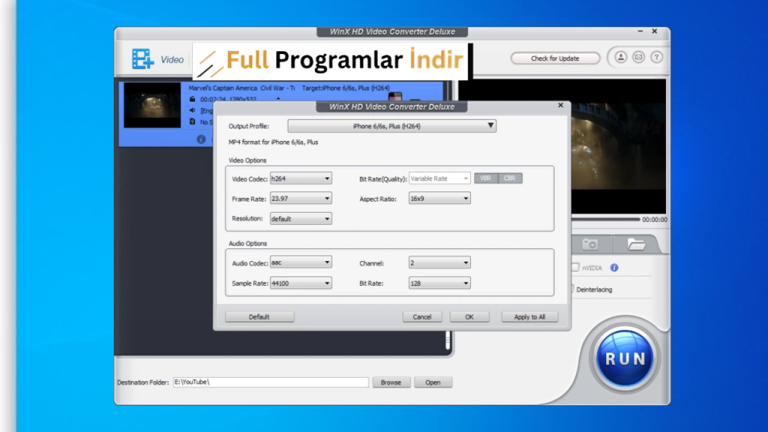Screen dimensions: 768x432
Task: Open the Sample Rate dropdown
Action: pos(301,283)
